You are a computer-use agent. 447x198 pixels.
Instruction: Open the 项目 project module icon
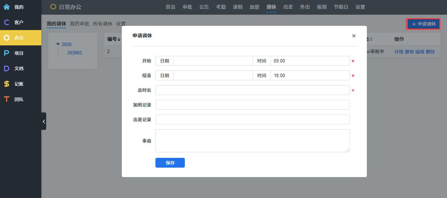pyautogui.click(x=7, y=53)
